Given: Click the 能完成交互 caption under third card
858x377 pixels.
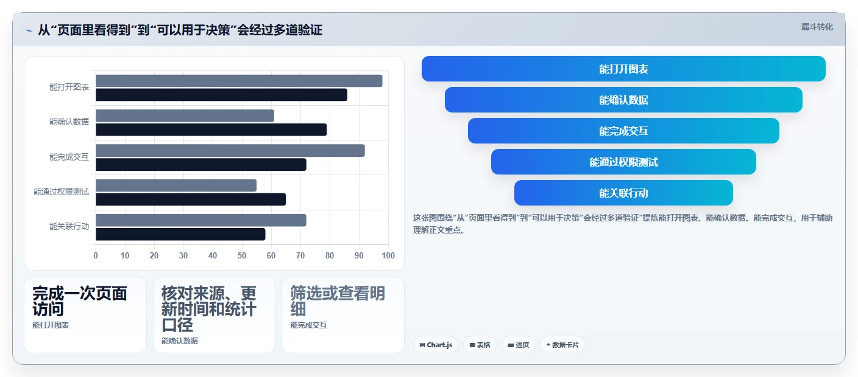Looking at the screenshot, I should click(309, 325).
